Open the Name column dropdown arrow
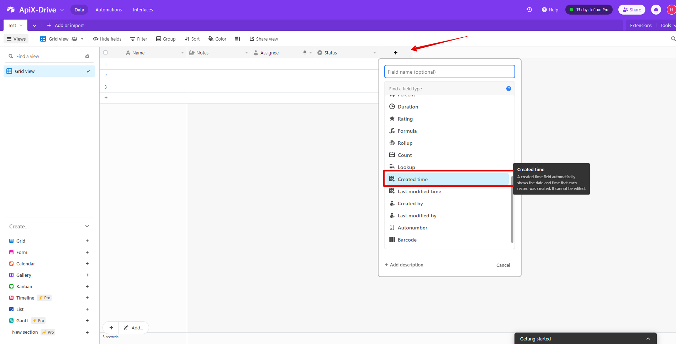This screenshot has width=676, height=344. [x=183, y=53]
